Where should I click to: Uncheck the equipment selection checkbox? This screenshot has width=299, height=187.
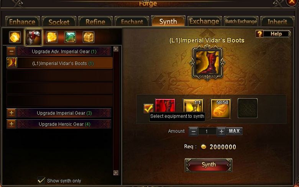pyautogui.click(x=148, y=108)
